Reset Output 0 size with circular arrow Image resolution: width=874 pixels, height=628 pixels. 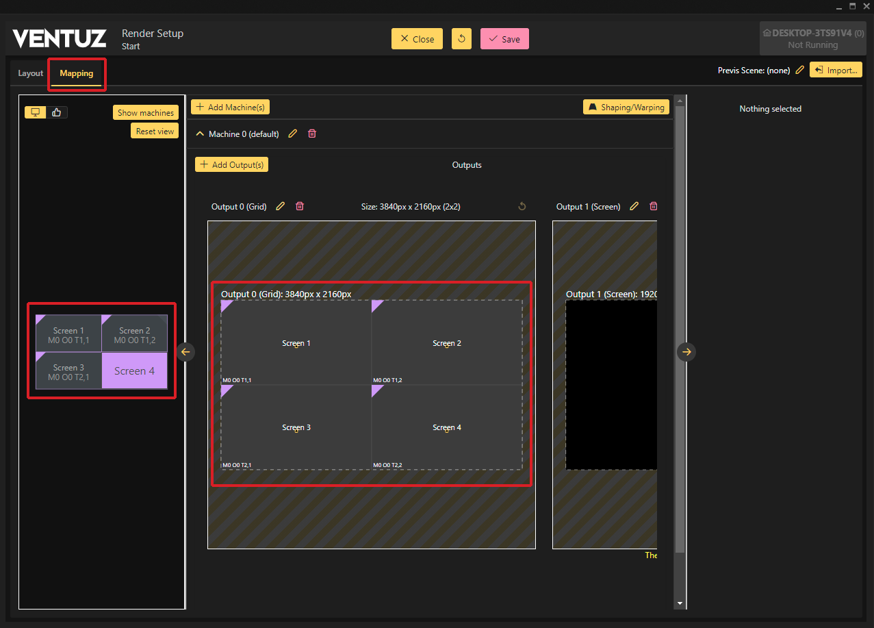coord(522,206)
